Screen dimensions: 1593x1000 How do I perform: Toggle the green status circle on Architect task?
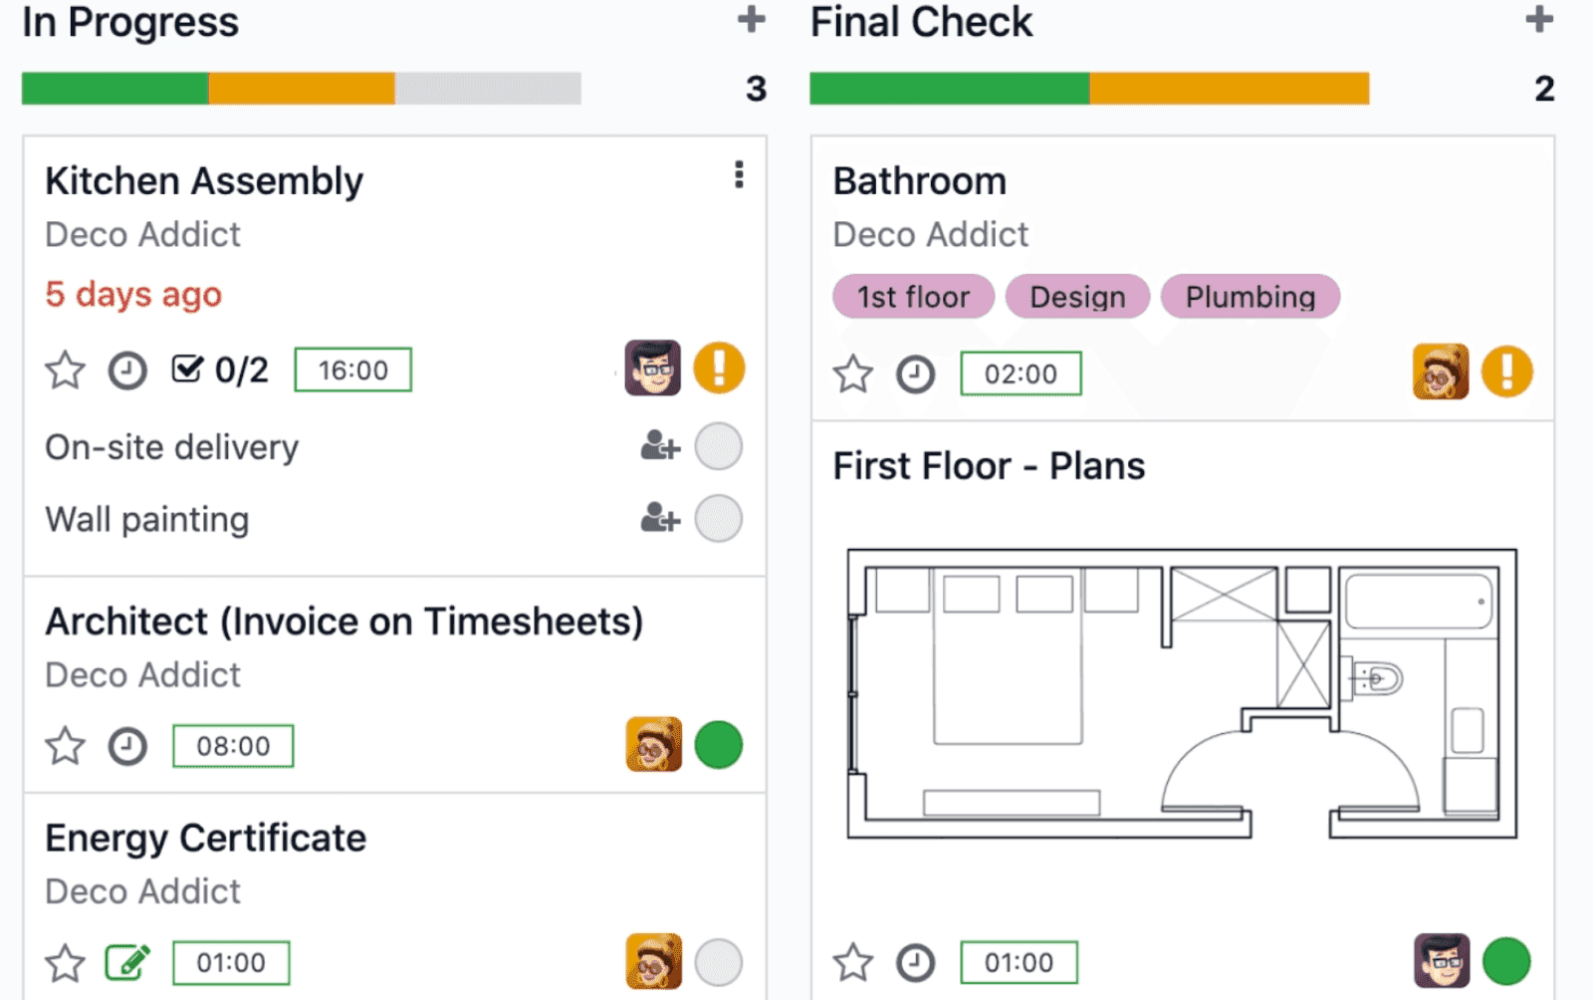(x=719, y=745)
